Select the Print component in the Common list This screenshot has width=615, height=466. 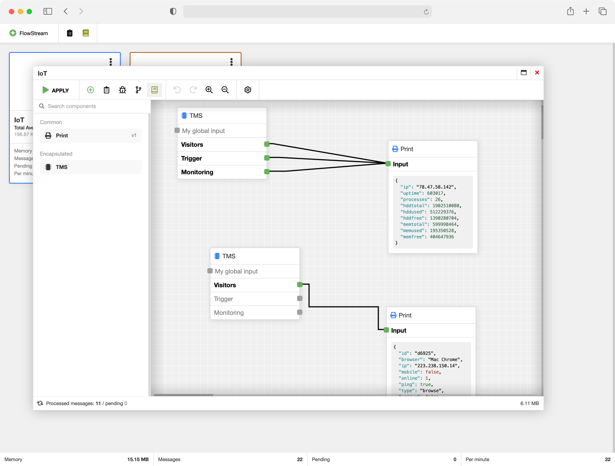(x=91, y=136)
